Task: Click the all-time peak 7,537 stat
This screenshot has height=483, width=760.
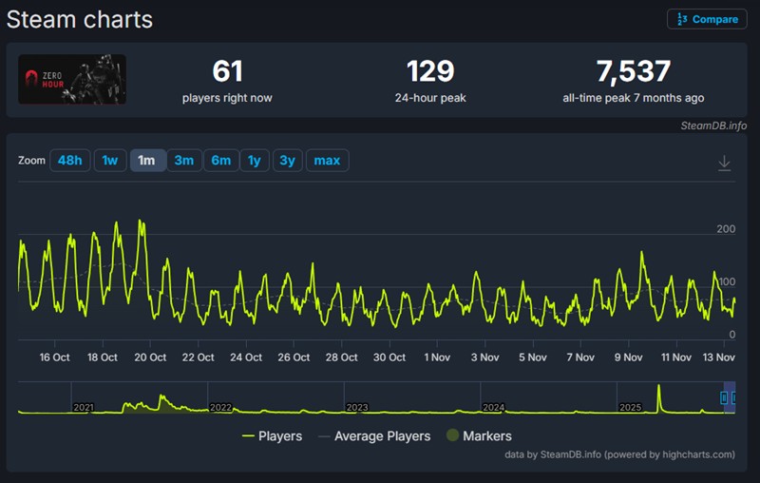Action: 633,80
